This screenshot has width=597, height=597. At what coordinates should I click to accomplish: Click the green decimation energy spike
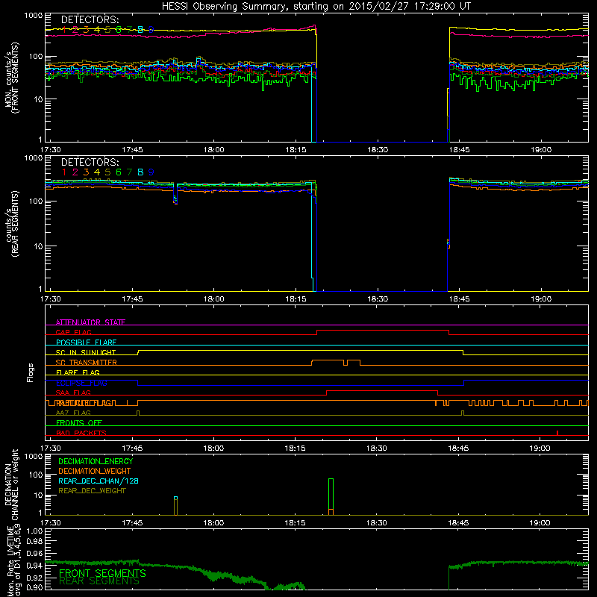[x=331, y=494]
